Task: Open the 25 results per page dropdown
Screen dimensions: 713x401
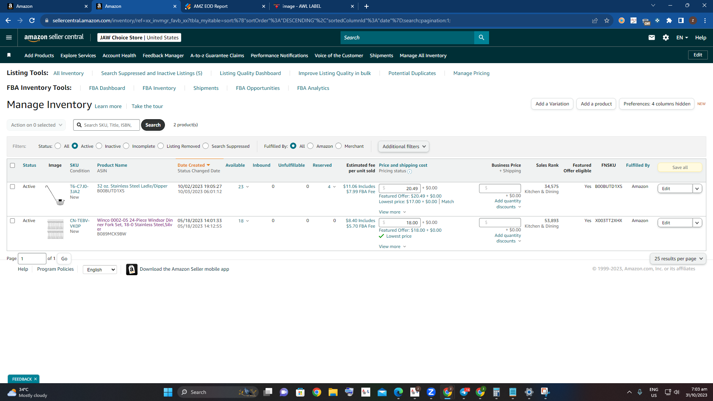Action: [x=678, y=258]
